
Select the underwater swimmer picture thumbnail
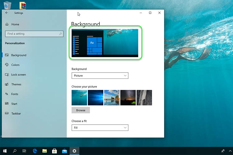pyautogui.click(x=79, y=98)
